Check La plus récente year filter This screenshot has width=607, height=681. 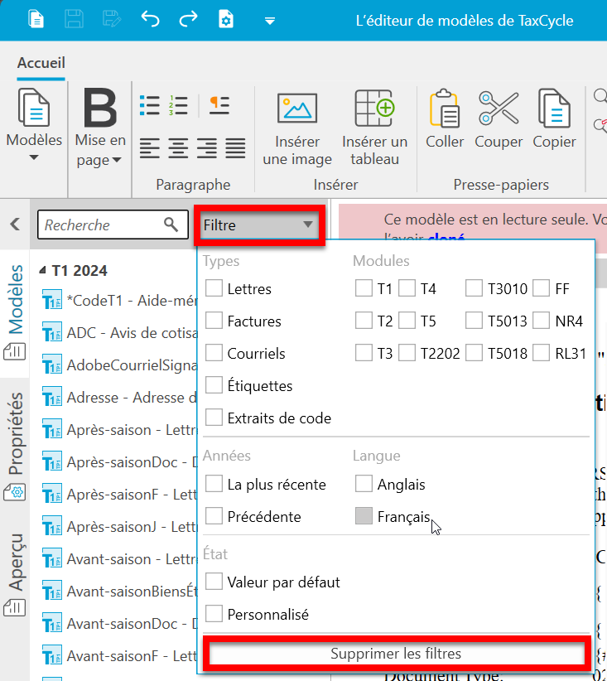[x=214, y=484]
